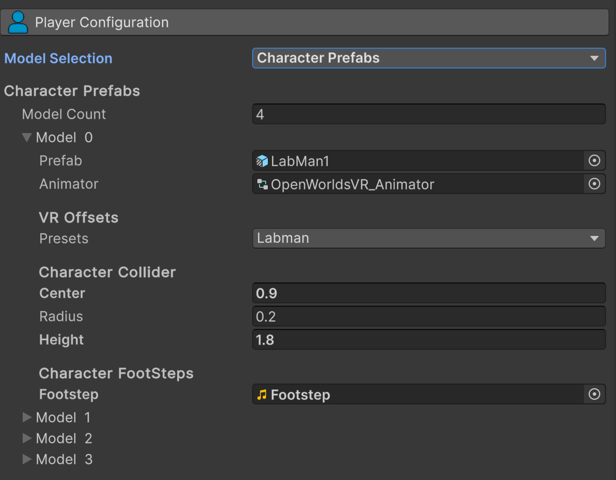The width and height of the screenshot is (616, 480).
Task: Expand the Model 2 foldout
Action: pyautogui.click(x=27, y=438)
